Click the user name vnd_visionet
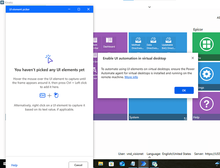Screen dimensions: 220x168 (x=135, y=154)
